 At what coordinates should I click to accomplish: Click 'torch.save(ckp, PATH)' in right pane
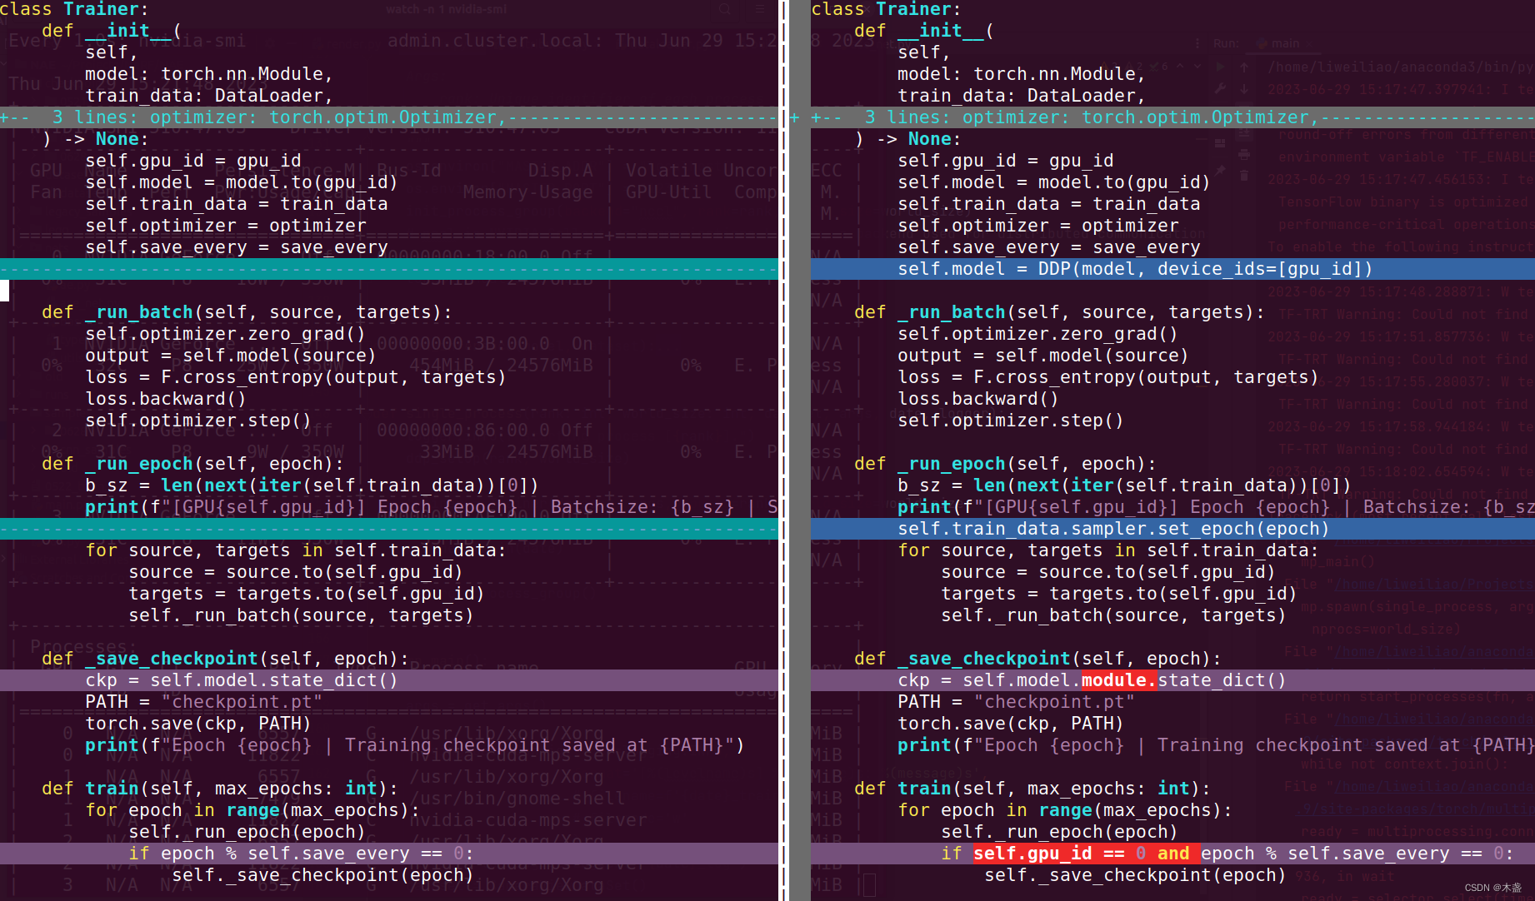pyautogui.click(x=1011, y=724)
